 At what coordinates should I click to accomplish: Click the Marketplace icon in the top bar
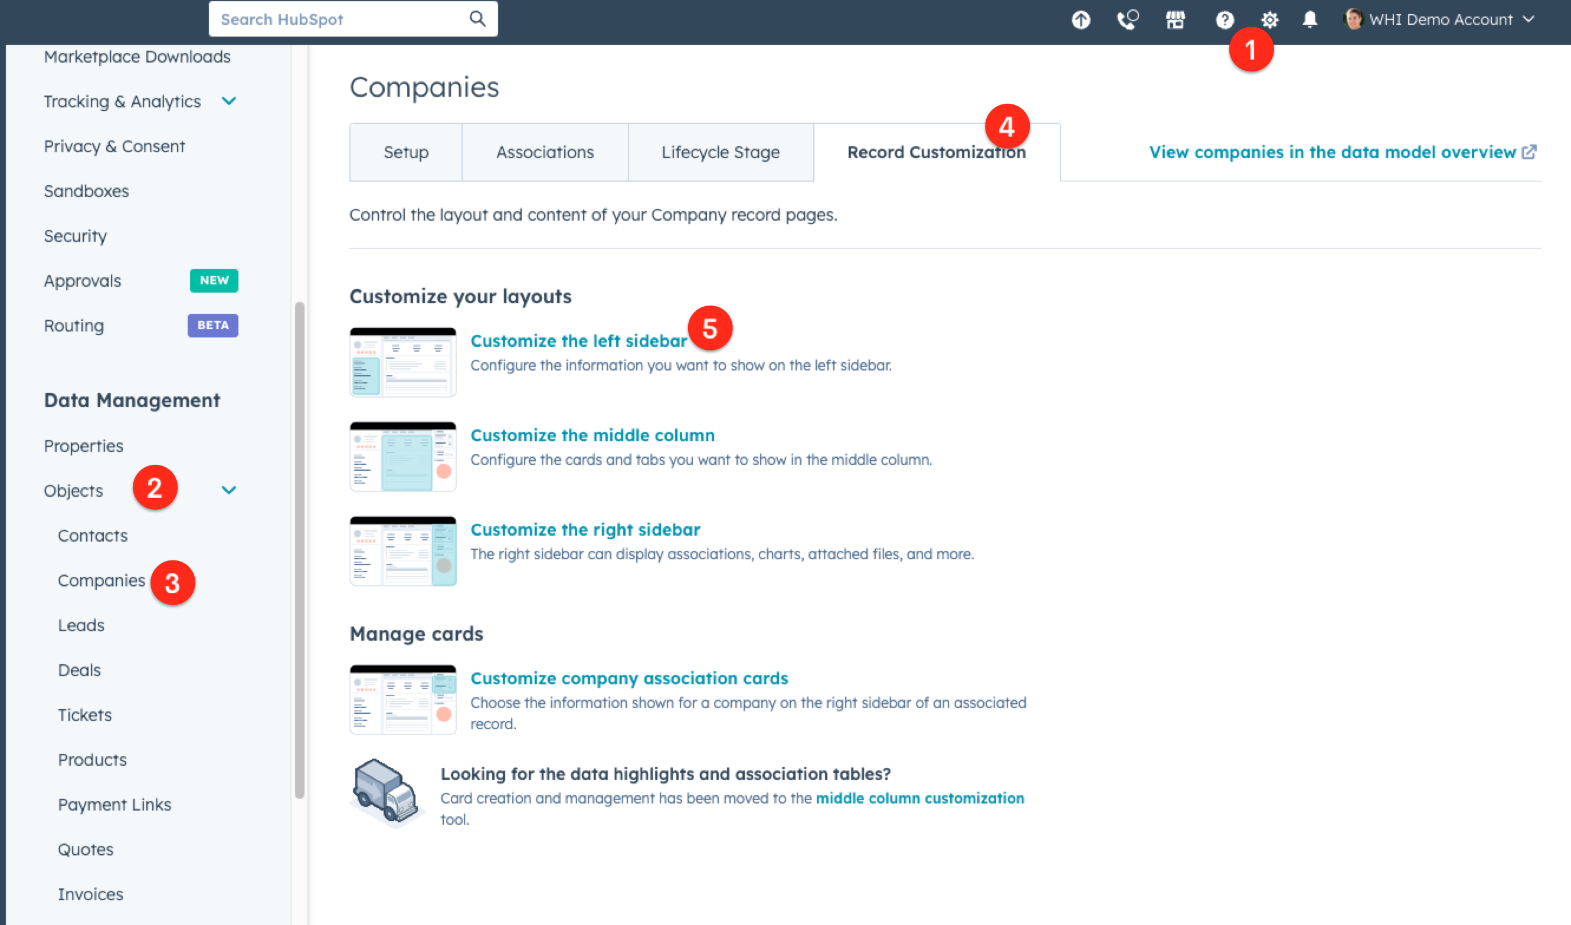point(1176,19)
